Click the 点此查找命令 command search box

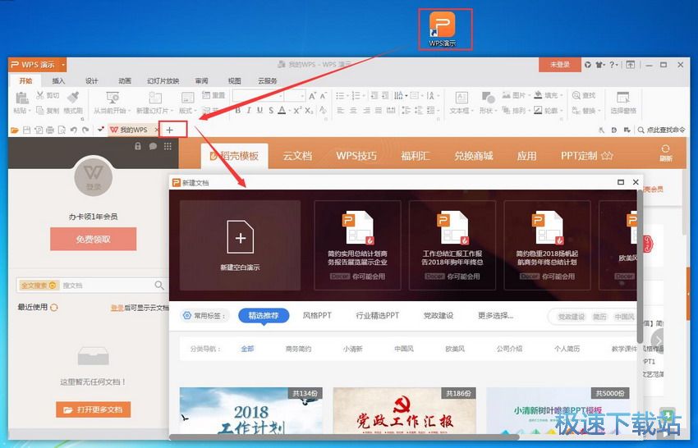[x=661, y=130]
